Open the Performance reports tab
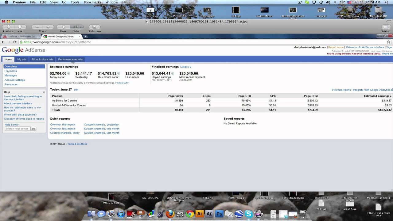This screenshot has height=221, width=393. 70,59
